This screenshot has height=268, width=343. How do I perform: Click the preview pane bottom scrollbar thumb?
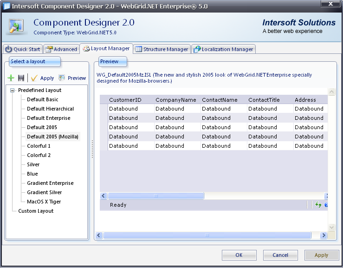coord(207,235)
